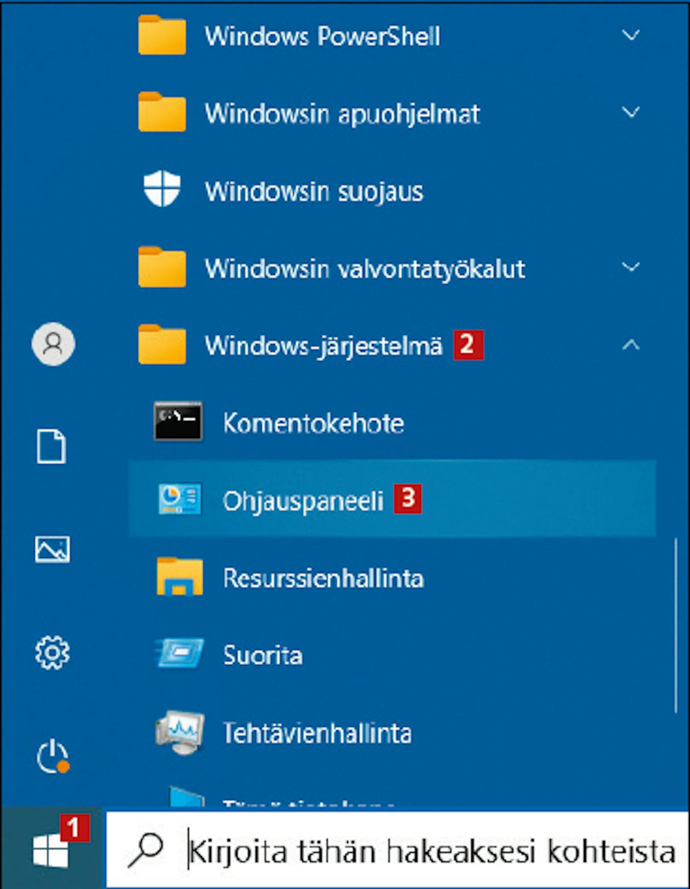Screen dimensions: 690x889
Task: Open Resurssienhallinta via its folder icon
Action: tap(179, 577)
